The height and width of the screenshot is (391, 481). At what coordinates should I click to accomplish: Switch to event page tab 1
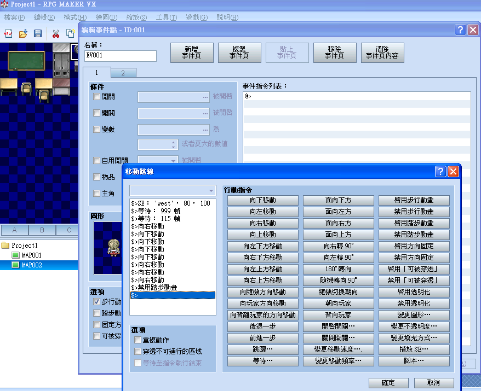pyautogui.click(x=96, y=73)
